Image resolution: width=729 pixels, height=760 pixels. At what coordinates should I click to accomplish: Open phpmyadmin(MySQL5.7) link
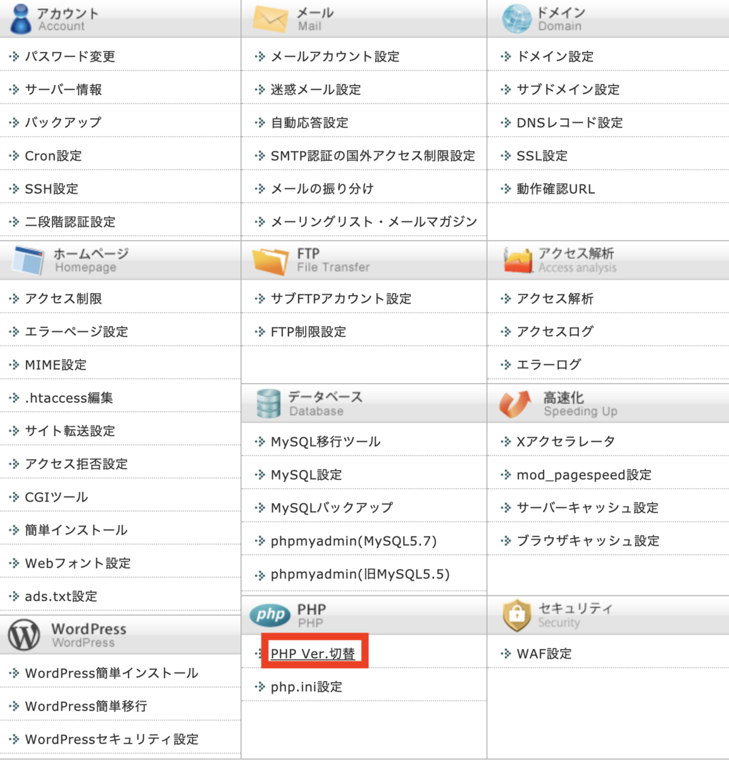[x=354, y=541]
